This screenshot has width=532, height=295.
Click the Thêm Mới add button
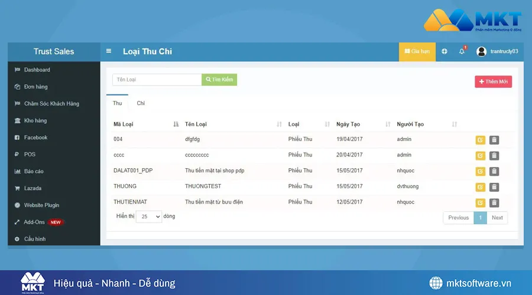point(494,81)
